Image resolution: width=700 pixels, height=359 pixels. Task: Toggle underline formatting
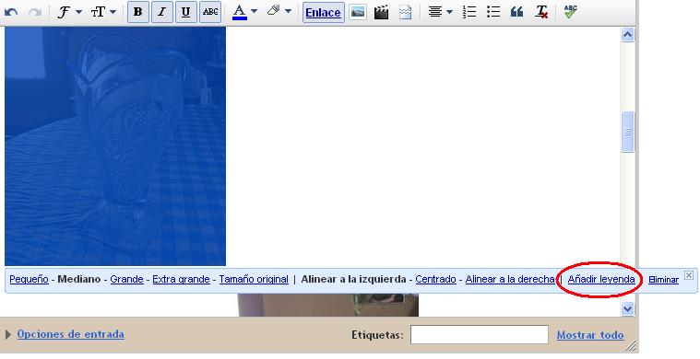coord(185,12)
